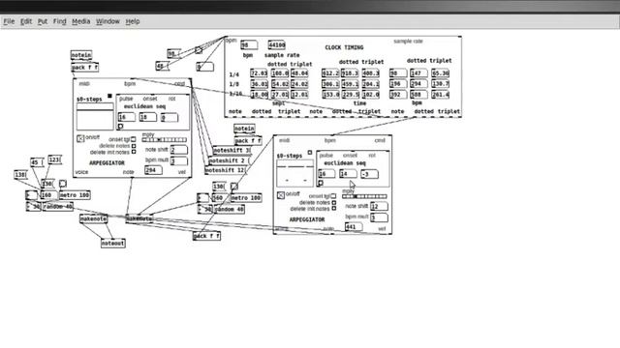Select the left makenote object
620x348 pixels.
tap(93, 219)
